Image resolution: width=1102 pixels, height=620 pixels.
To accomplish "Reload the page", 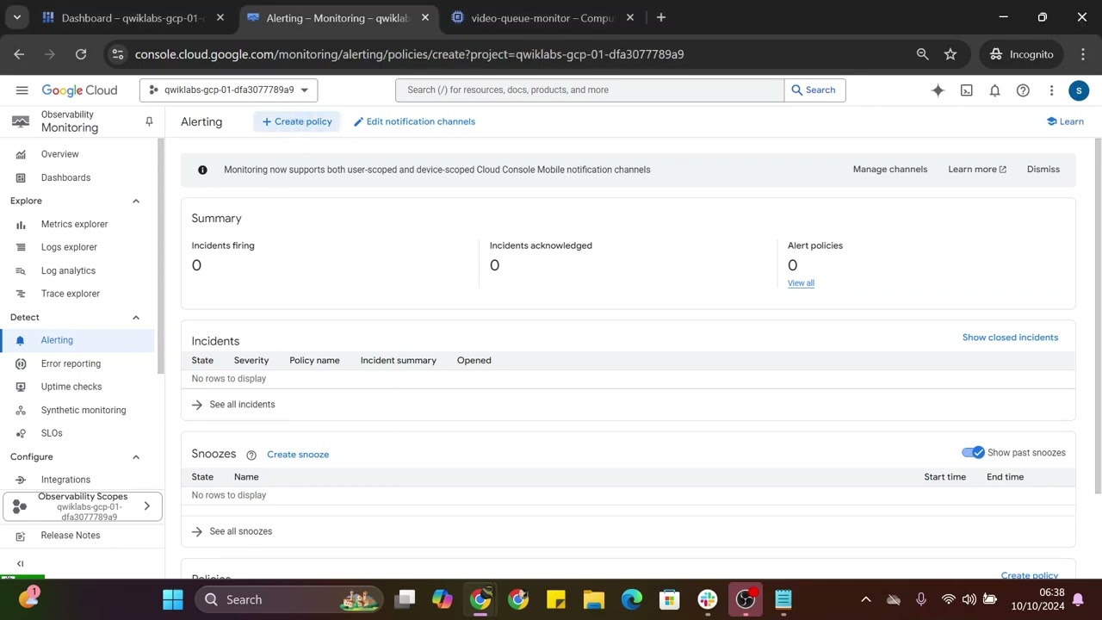I will 81,54.
